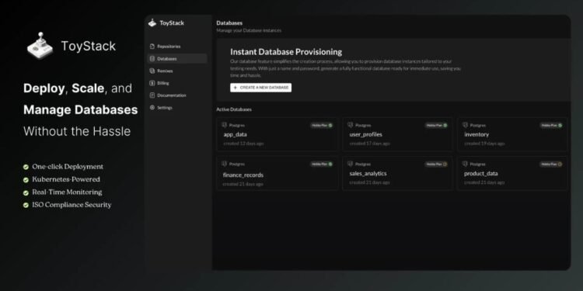Screen dimensions: 583x291
Task: Click "created 17 days ago" on user_profiles
Action: pos(369,144)
